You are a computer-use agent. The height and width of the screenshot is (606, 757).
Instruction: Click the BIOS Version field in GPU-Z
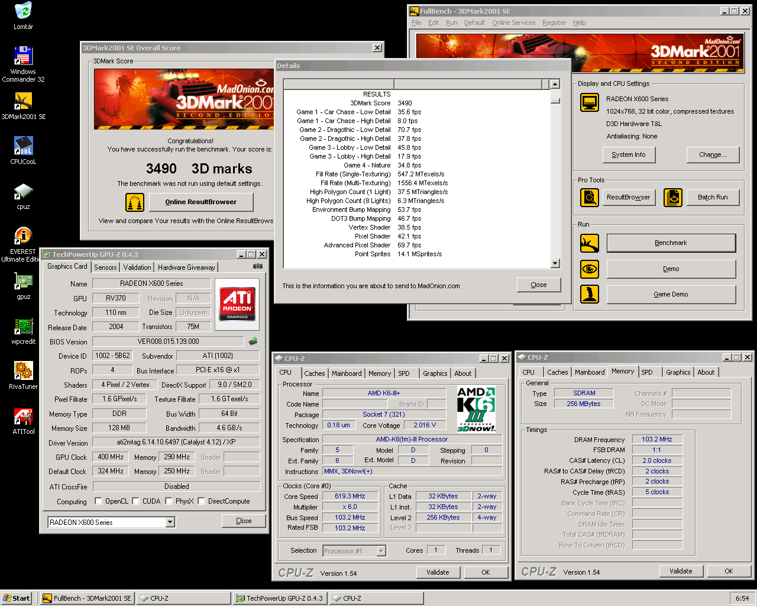pos(168,341)
